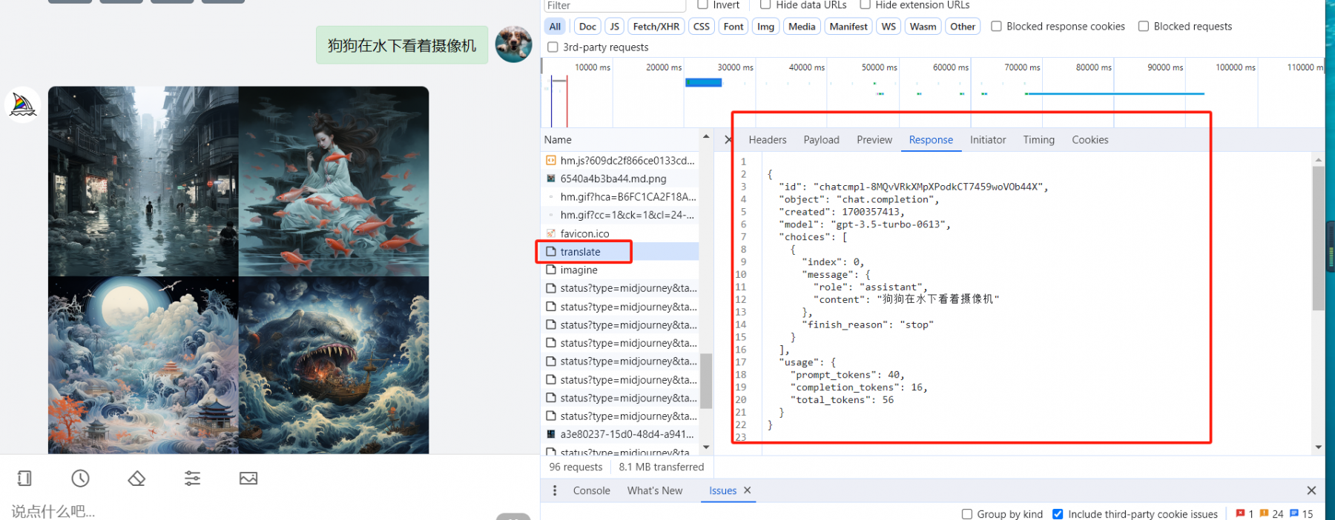Click the info count 15 badge
Screen dimensions: 1335x520
coord(1301,513)
